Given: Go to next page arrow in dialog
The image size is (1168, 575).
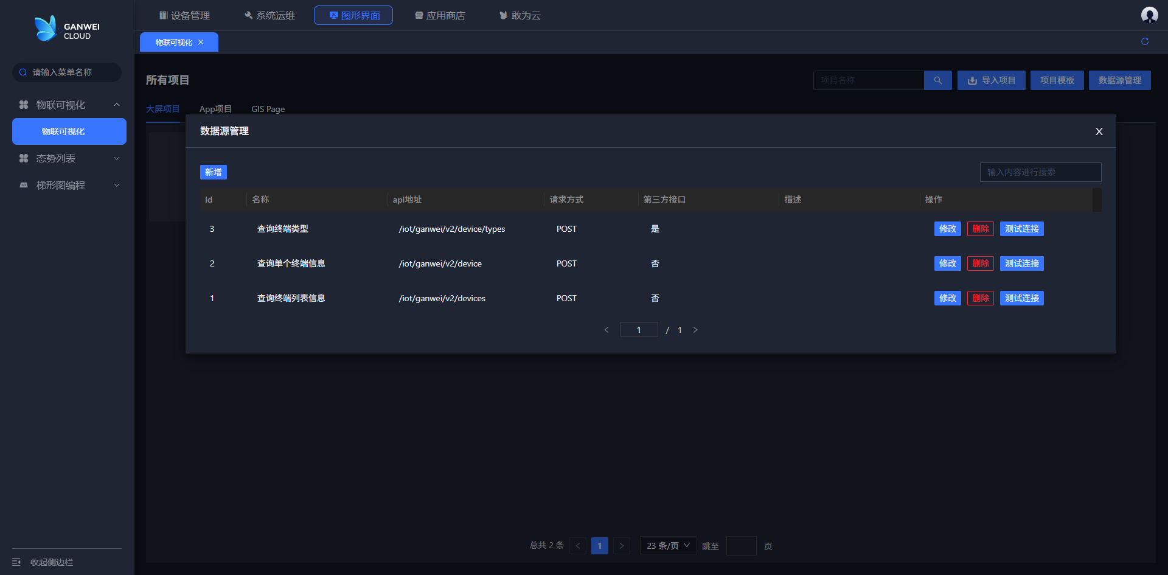Looking at the screenshot, I should [x=695, y=330].
